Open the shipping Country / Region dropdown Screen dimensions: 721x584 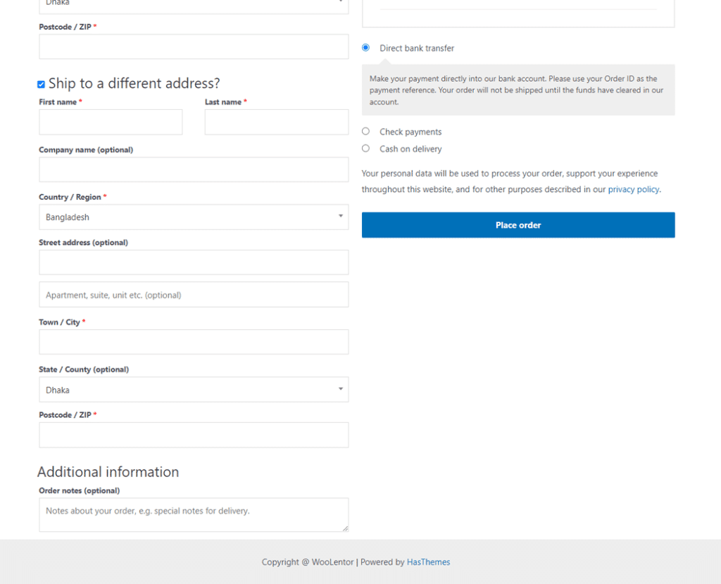point(194,217)
